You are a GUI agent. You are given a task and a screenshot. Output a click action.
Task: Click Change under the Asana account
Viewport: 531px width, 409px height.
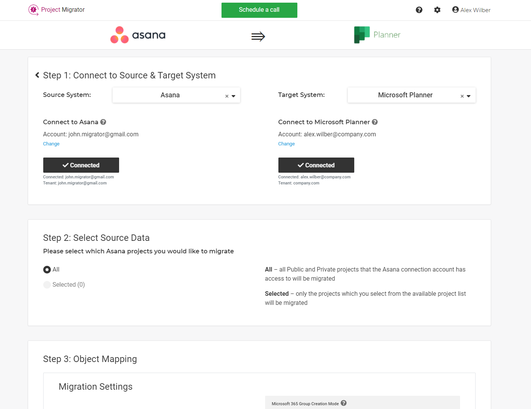51,144
